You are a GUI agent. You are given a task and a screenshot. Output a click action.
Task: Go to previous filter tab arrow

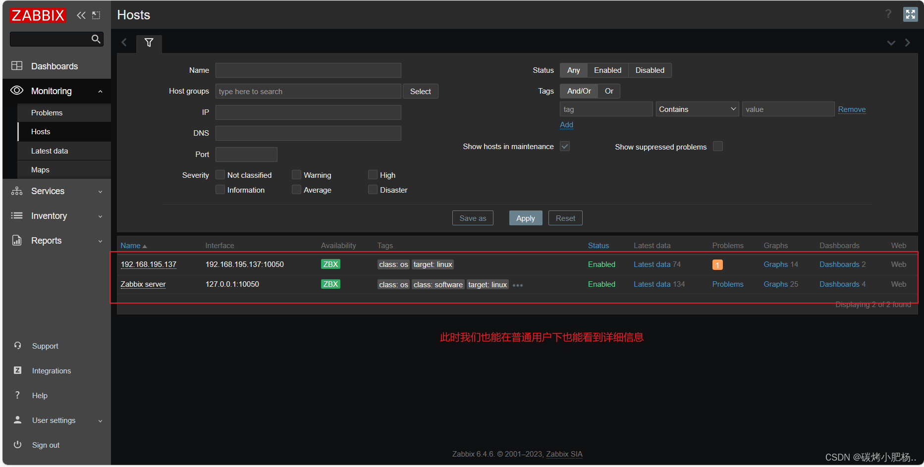tap(124, 43)
